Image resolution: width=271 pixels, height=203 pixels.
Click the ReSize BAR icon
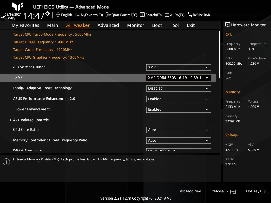(x=189, y=15)
